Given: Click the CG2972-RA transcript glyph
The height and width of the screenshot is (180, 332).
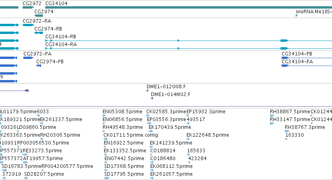Looking at the screenshot, I should coord(28,25).
